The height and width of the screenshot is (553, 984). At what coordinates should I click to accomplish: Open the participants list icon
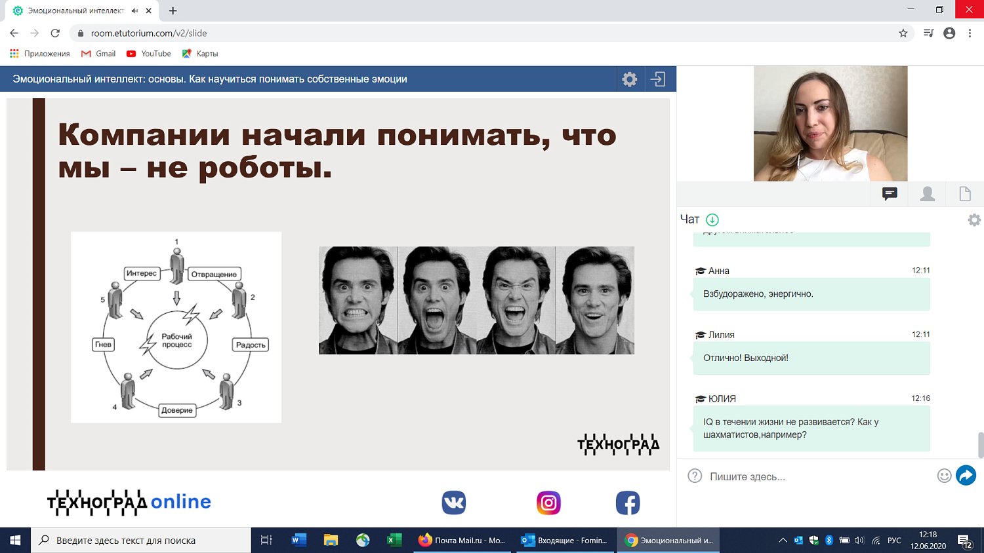[x=928, y=193]
